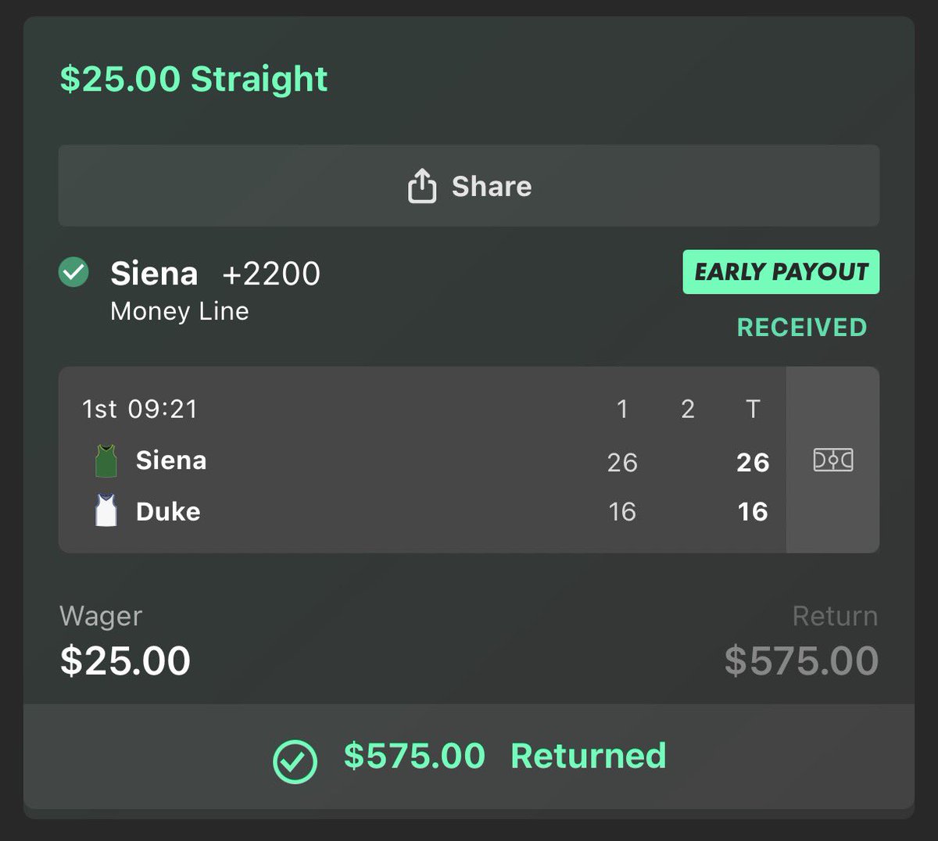Tap the circled checkmark near Returned
Image resolution: width=938 pixels, height=841 pixels.
pyautogui.click(x=295, y=760)
